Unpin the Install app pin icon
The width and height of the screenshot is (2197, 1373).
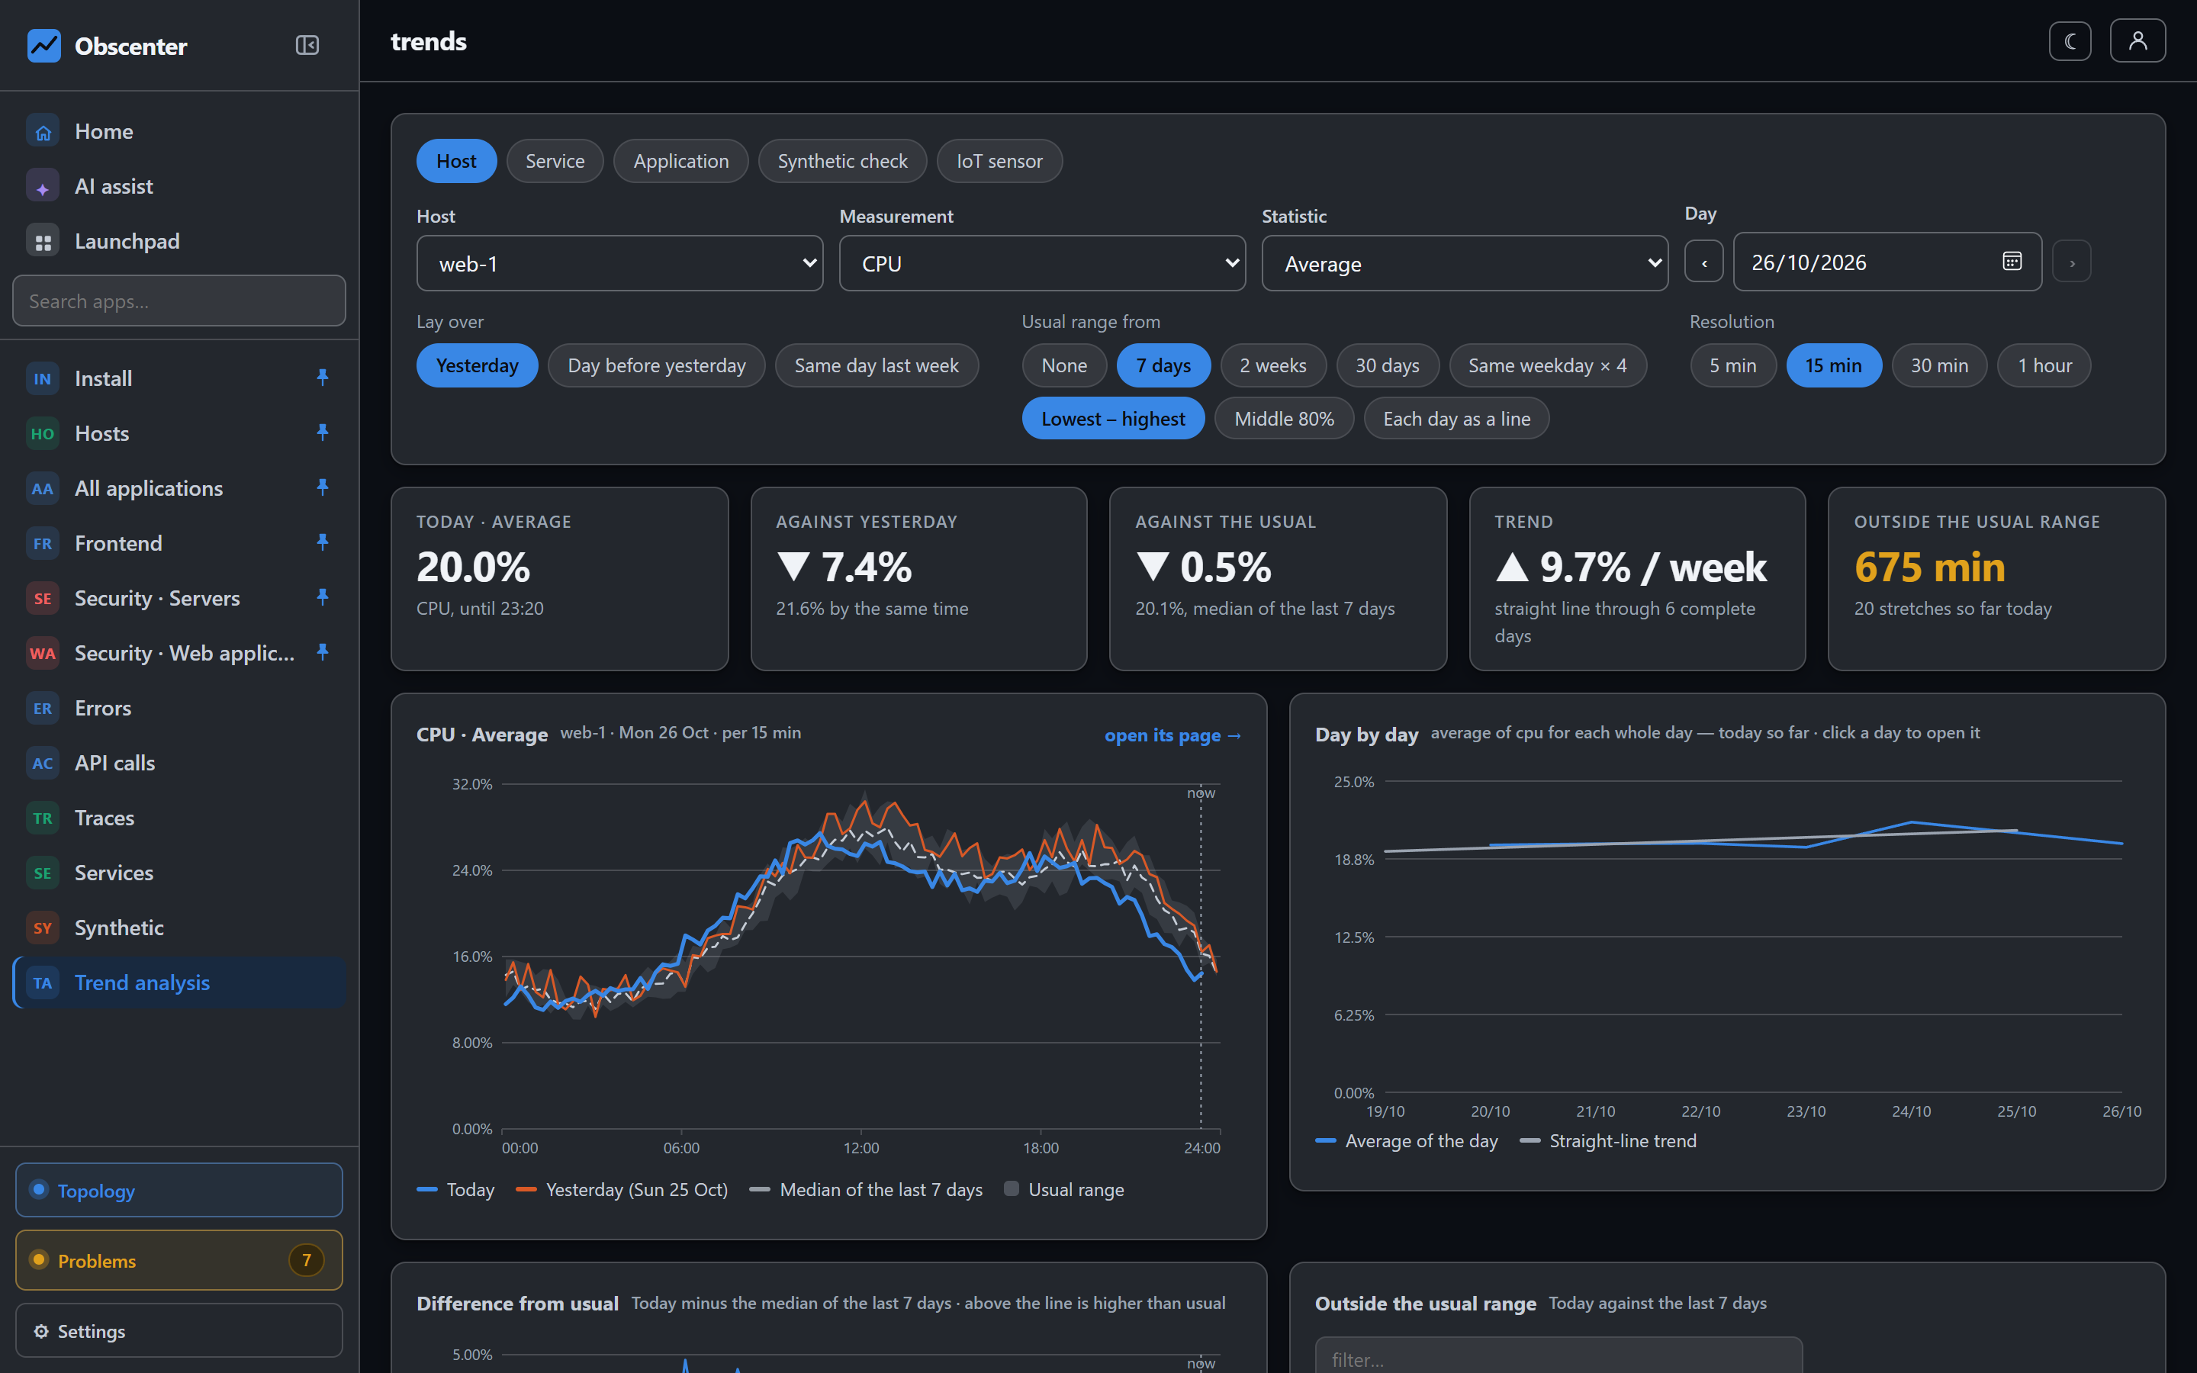[322, 378]
